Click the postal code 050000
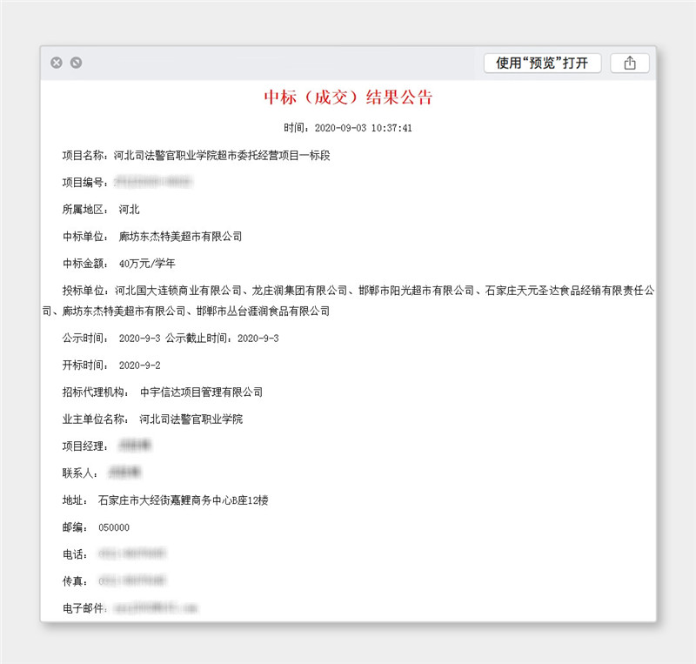Screen dimensions: 696x664 pos(114,527)
